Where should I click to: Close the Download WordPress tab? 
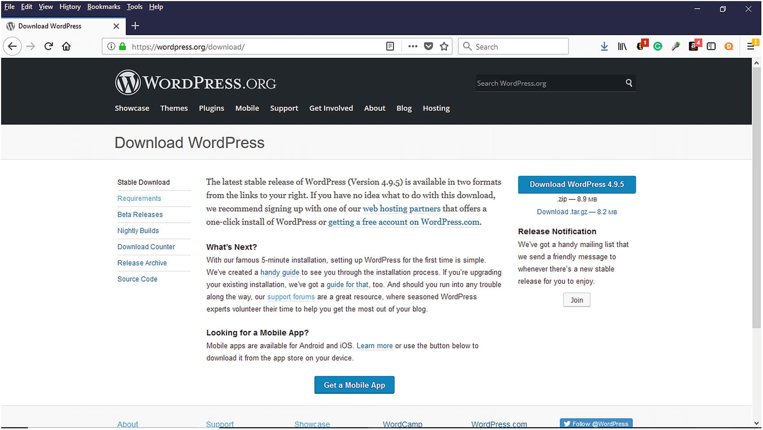tap(116, 26)
